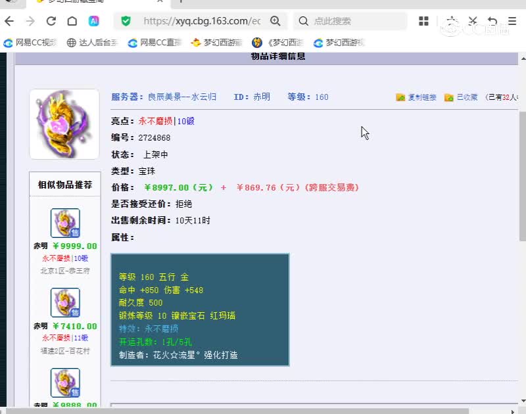Open the AI assistant icon

click(93, 21)
